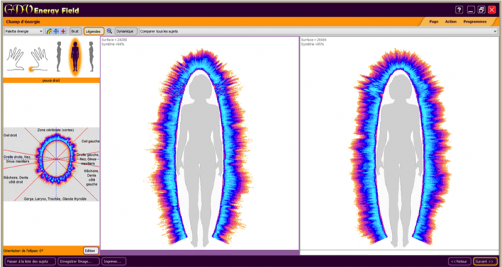Toggle the Légendes display
Screen dimensions: 502x267
tap(94, 31)
